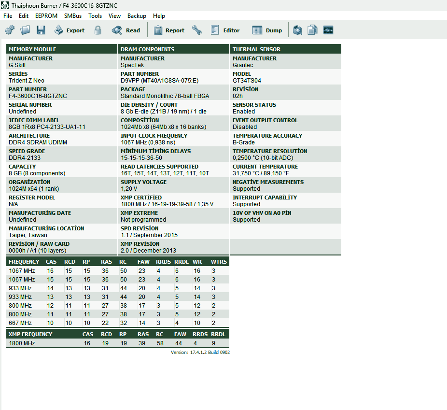Click the Export toolbar button
Image resolution: width=447 pixels, height=410 pixels.
(70, 30)
